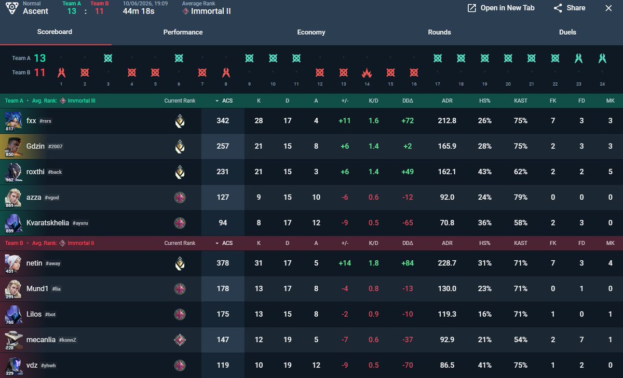Click Gdzin Radiant rank icon
The width and height of the screenshot is (623, 378).
[x=180, y=146]
